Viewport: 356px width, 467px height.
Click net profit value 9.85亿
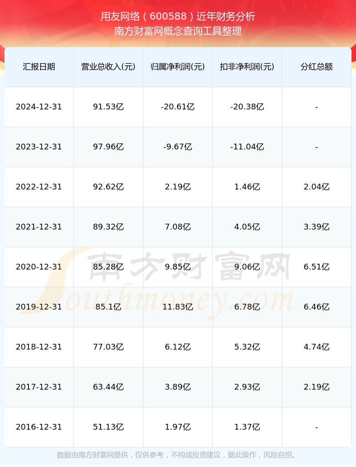coord(178,267)
